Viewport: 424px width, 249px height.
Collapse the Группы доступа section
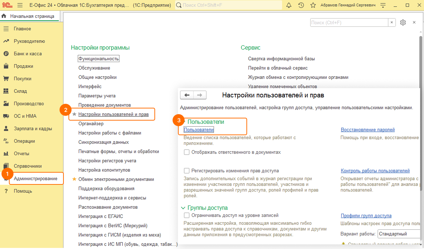pyautogui.click(x=183, y=208)
